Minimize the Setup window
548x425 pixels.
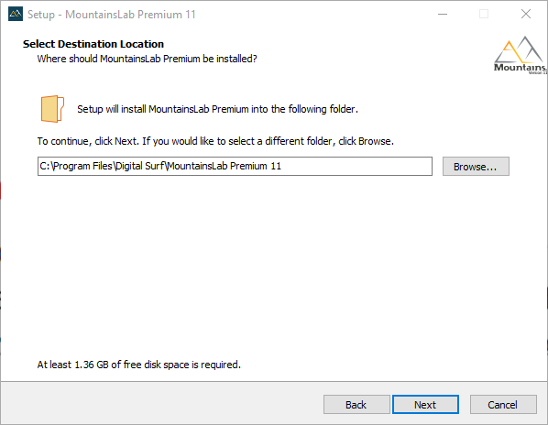click(443, 15)
